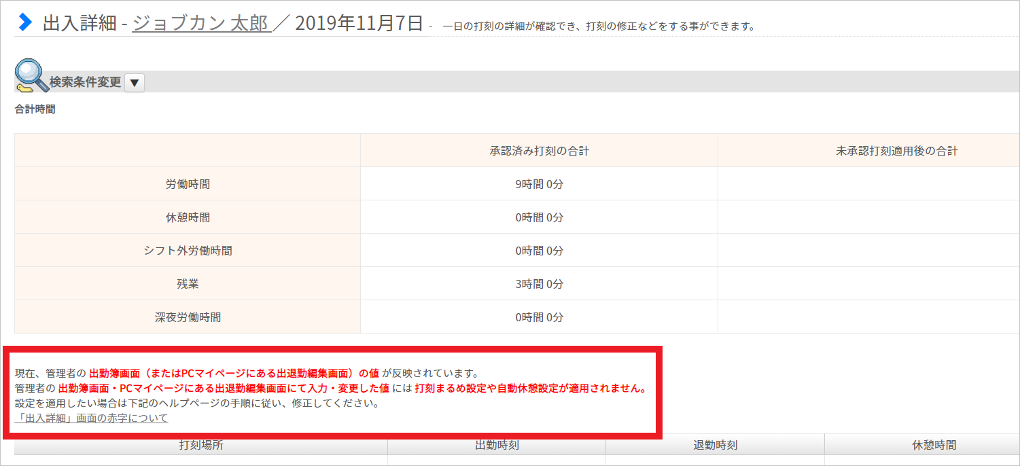Click the magnifying glass search icon

tap(30, 76)
